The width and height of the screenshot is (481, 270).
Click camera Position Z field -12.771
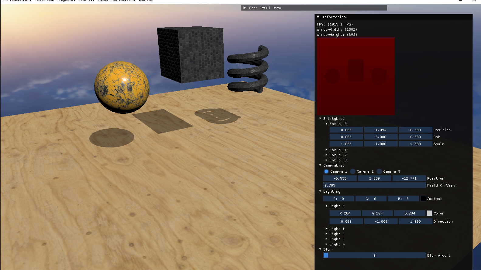pos(409,178)
